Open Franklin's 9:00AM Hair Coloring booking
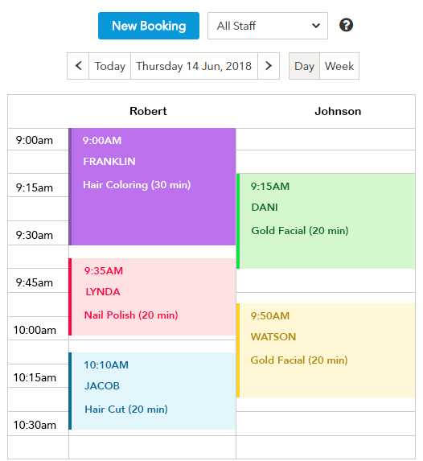This screenshot has height=461, width=423. 152,187
